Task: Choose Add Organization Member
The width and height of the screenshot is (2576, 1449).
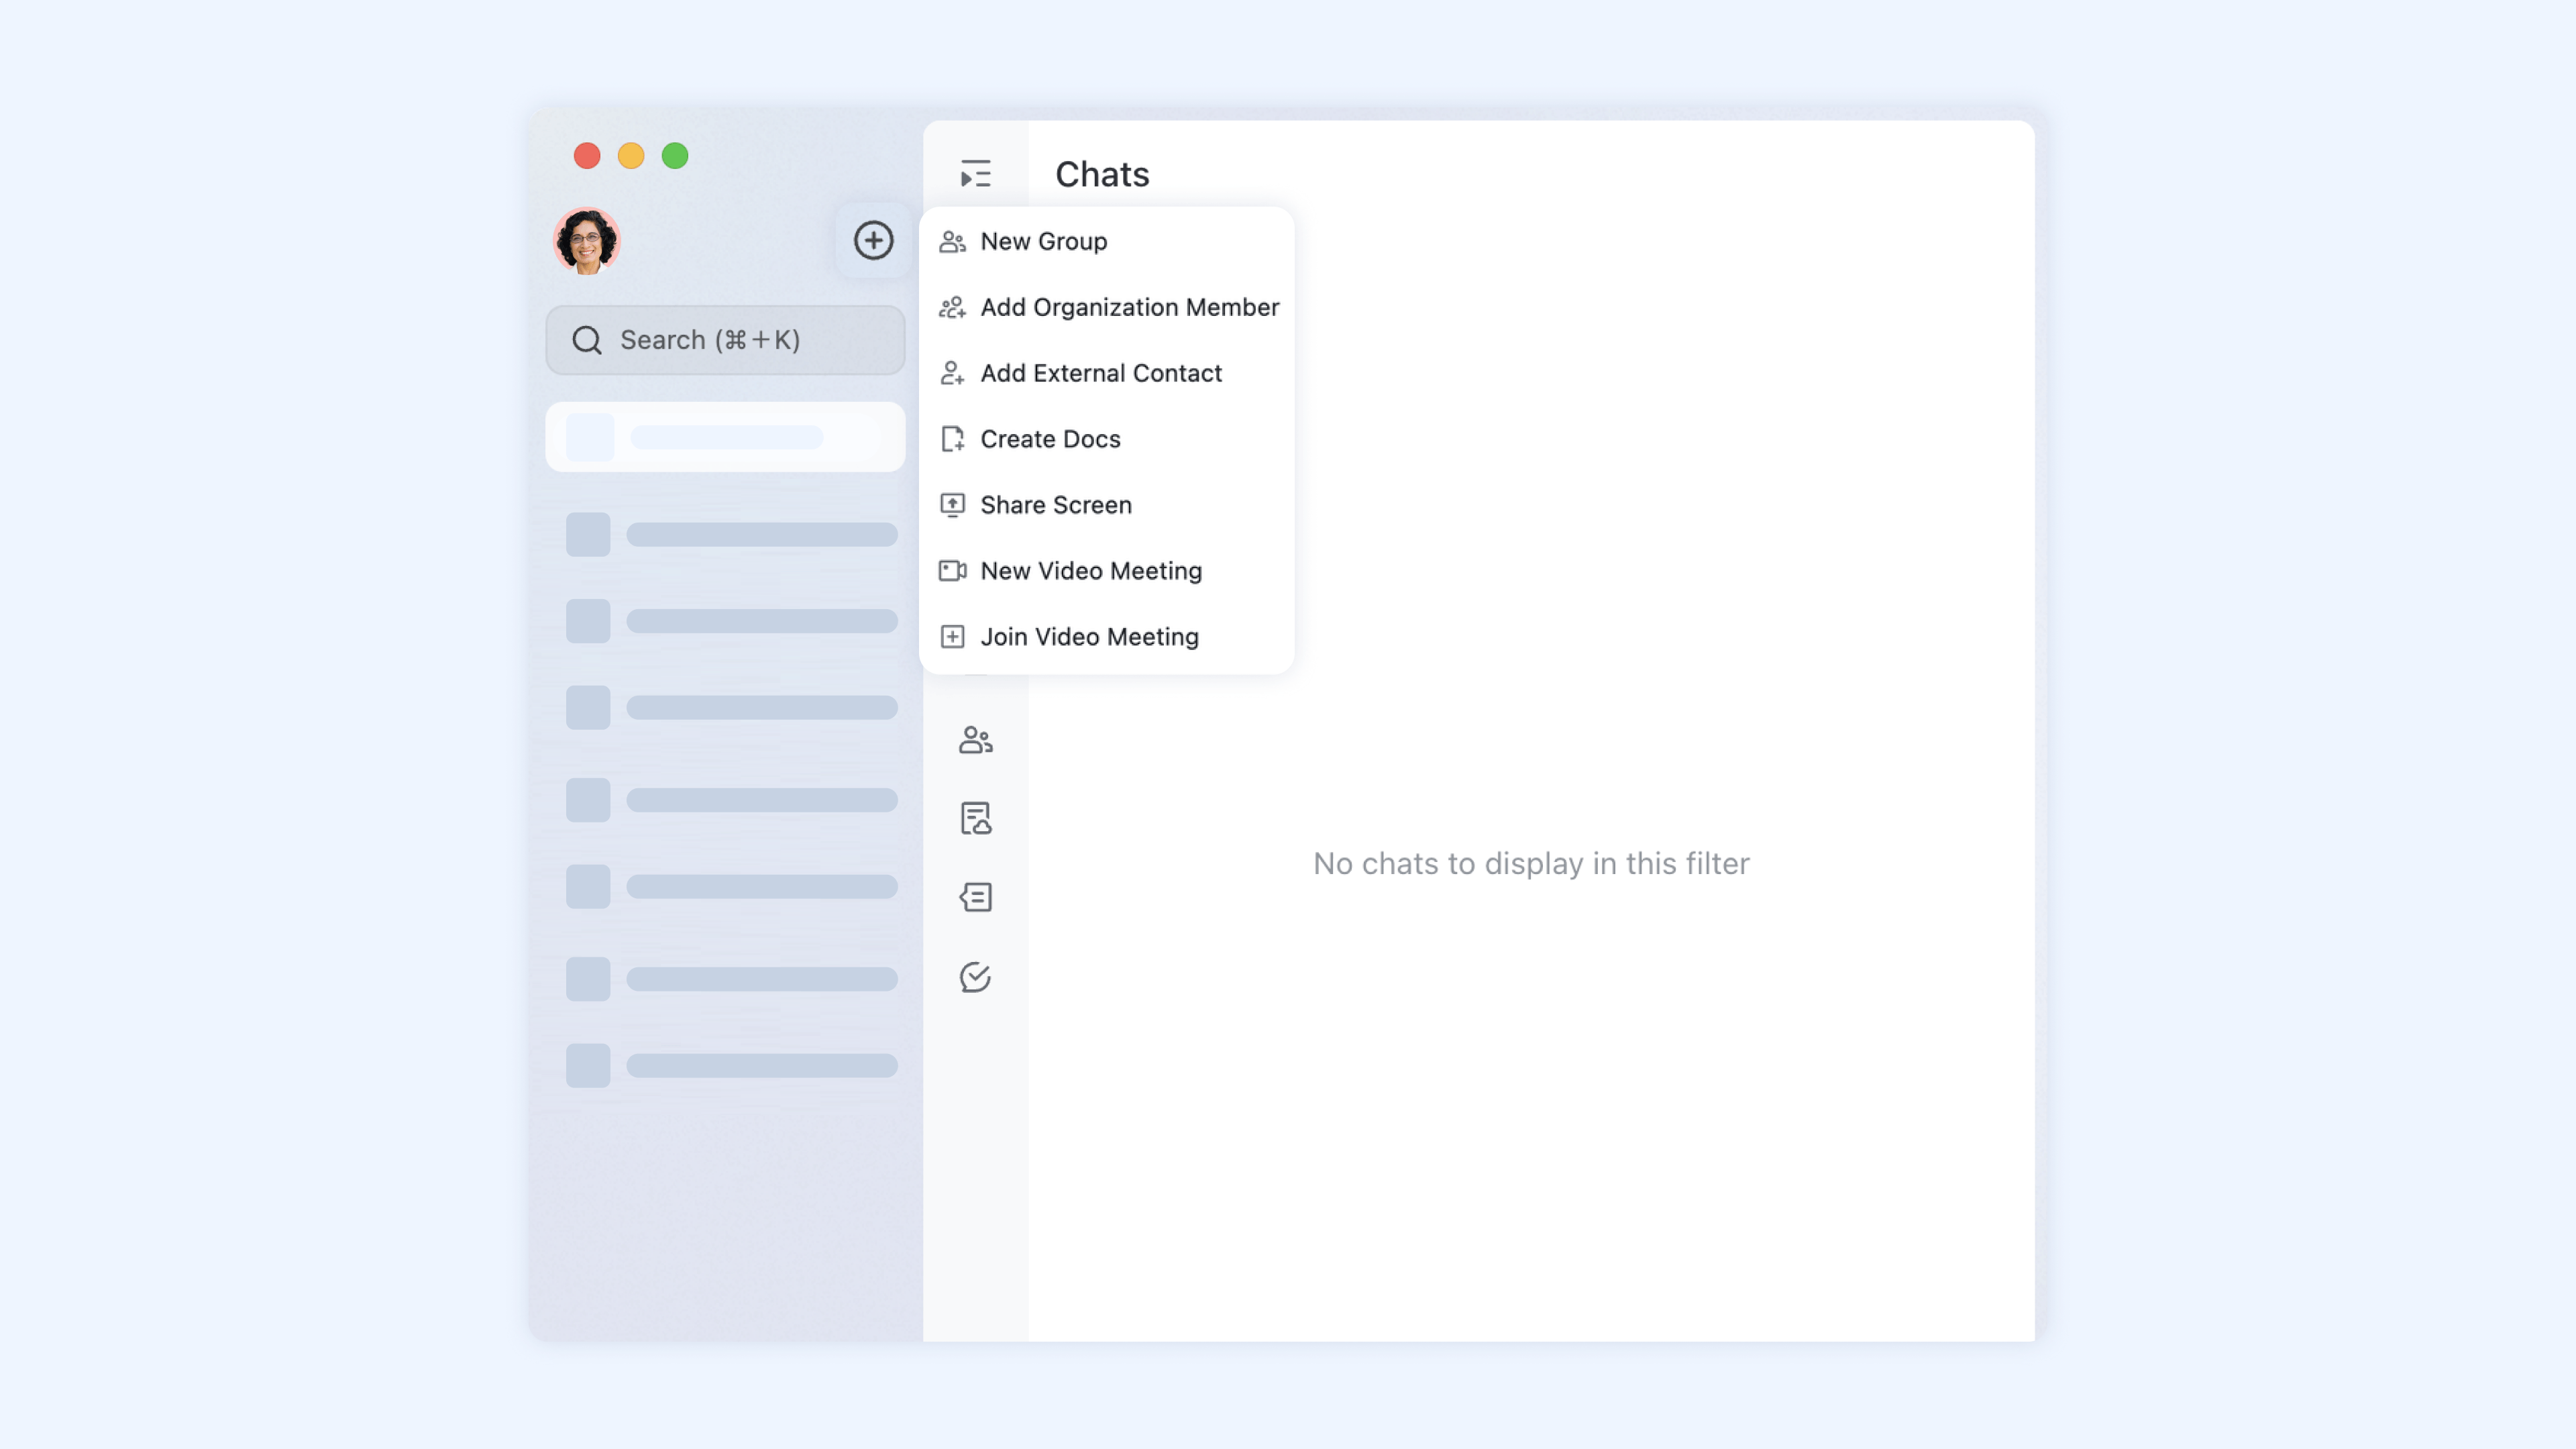Action: (1130, 307)
